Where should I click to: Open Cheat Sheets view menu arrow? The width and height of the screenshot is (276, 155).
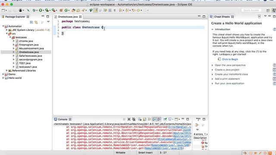(x=265, y=16)
